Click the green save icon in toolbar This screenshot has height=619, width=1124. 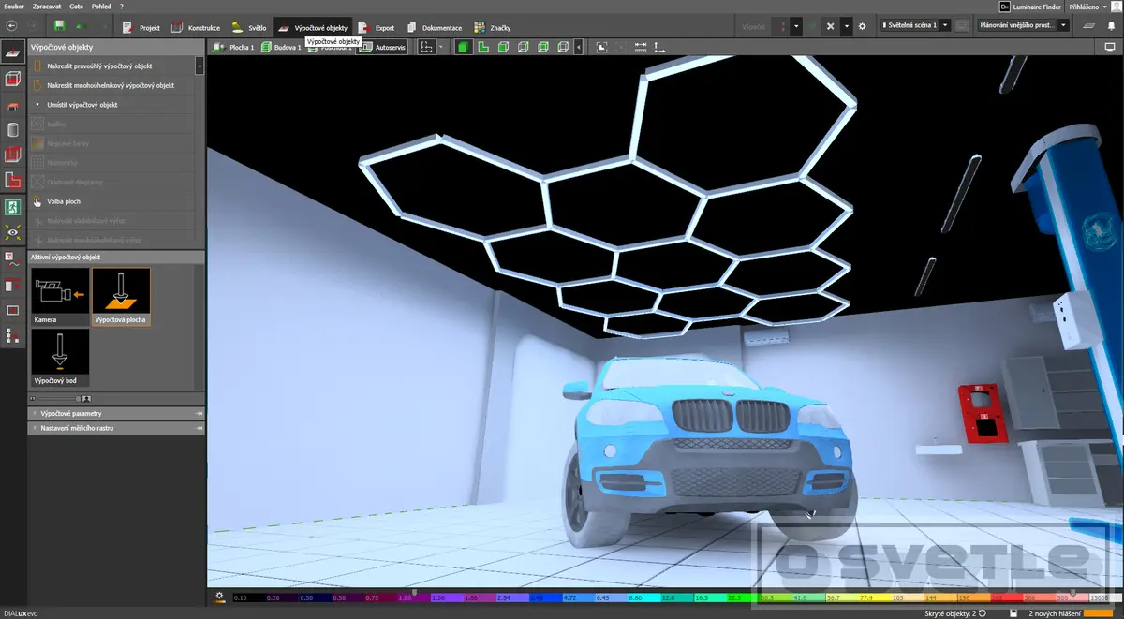[x=60, y=26]
